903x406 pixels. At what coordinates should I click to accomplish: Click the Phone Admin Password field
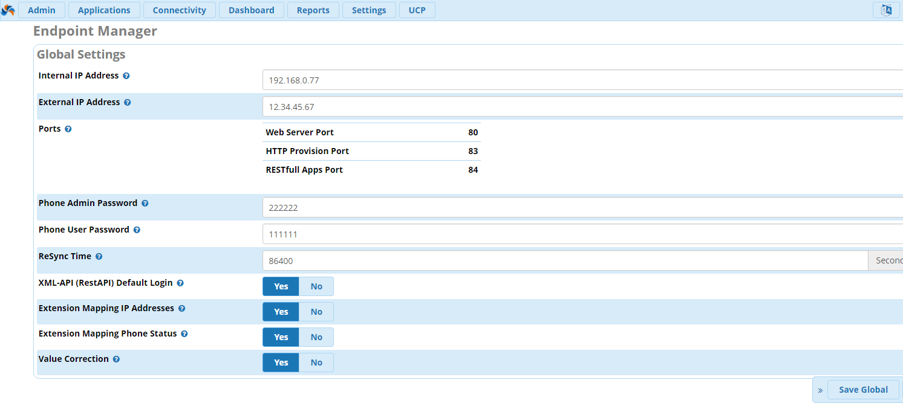(582, 207)
